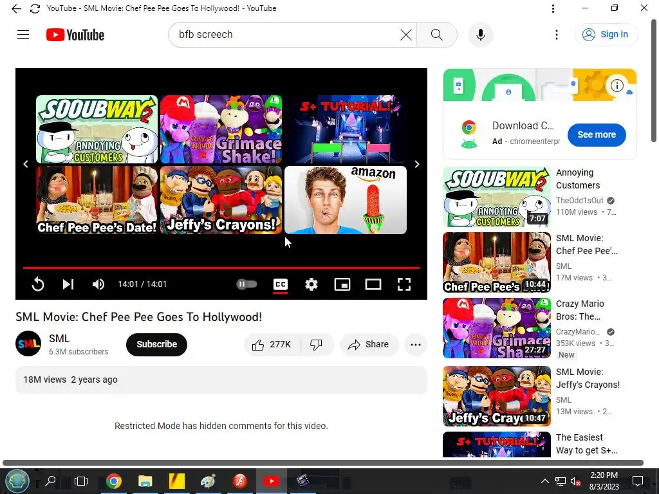The height and width of the screenshot is (494, 659).
Task: Open the notification center icon
Action: click(x=638, y=481)
